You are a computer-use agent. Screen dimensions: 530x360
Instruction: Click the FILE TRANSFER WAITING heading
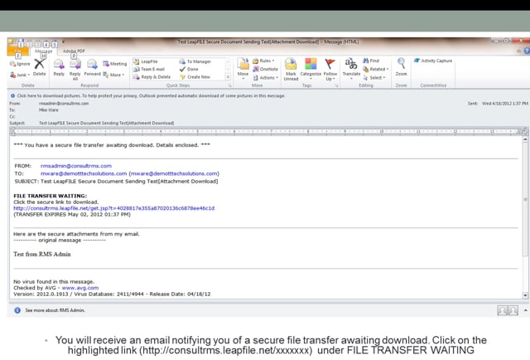click(x=50, y=196)
